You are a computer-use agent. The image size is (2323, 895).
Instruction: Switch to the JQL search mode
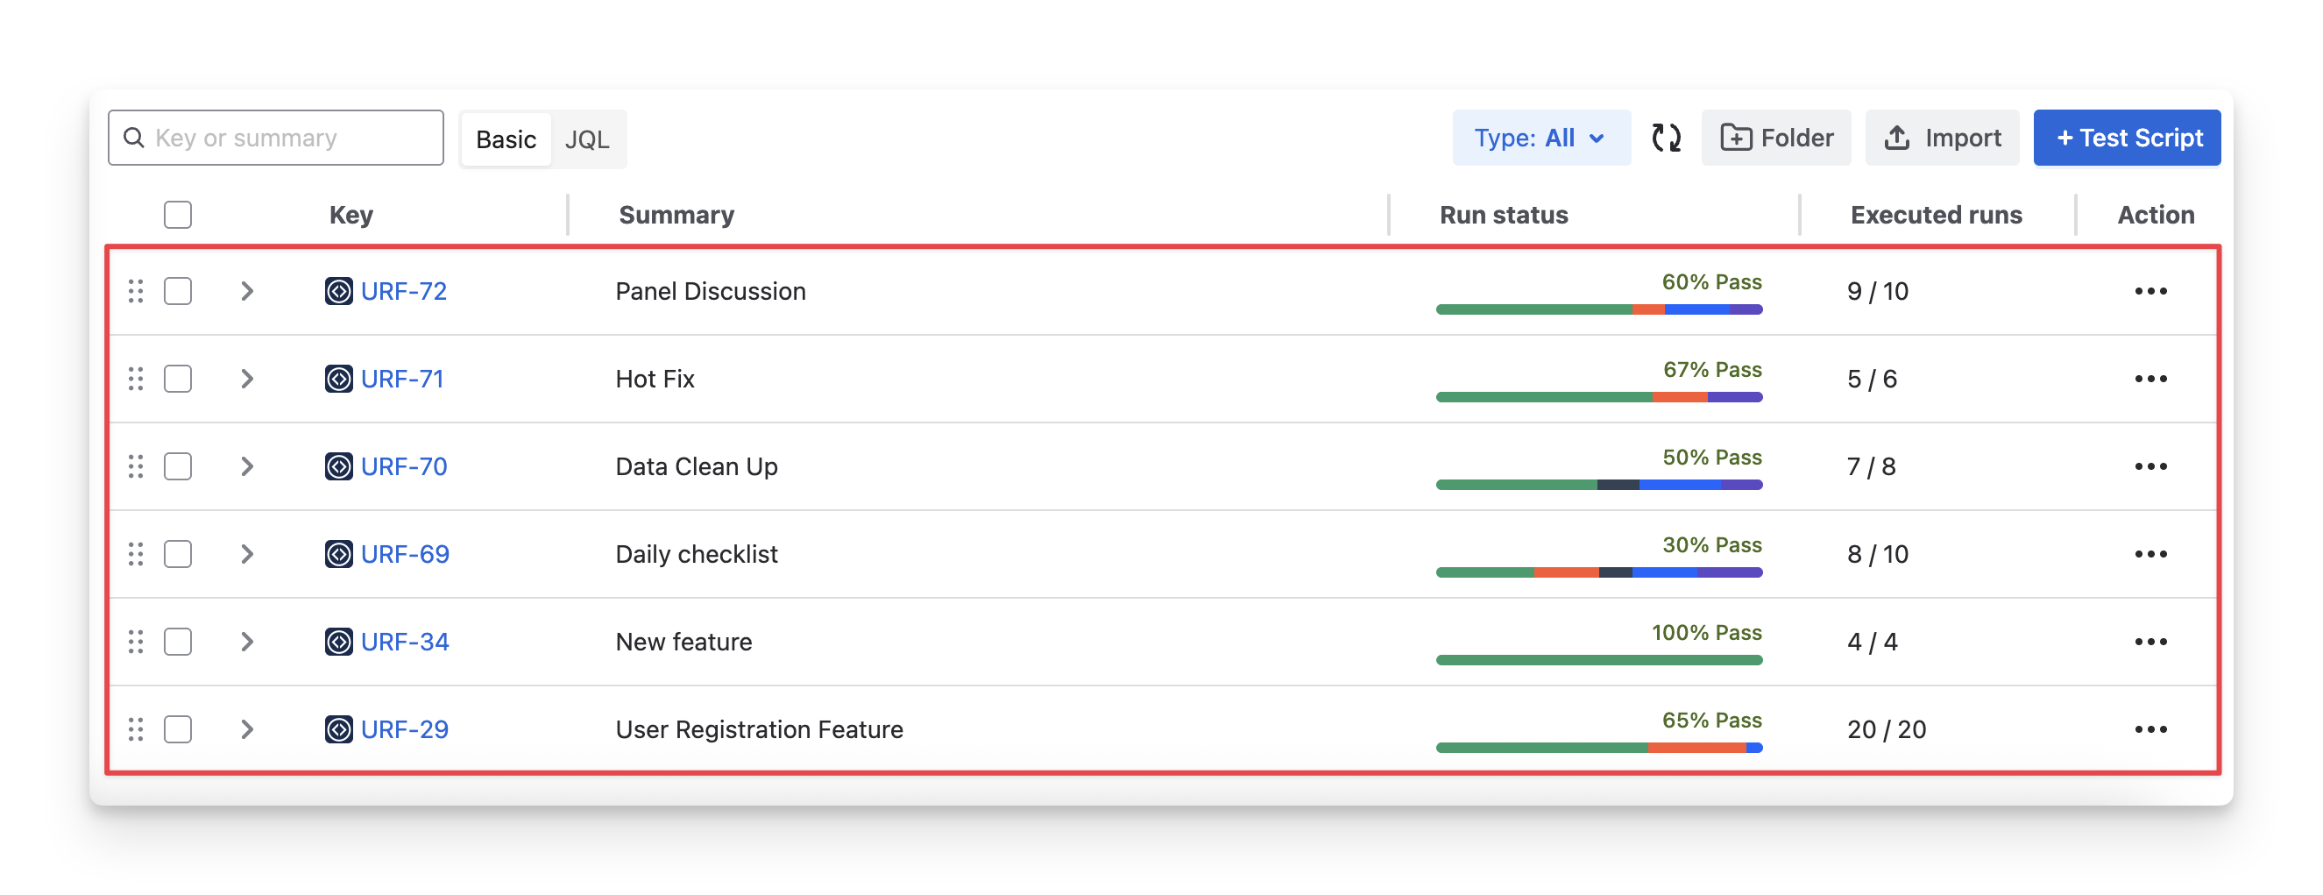coord(587,140)
